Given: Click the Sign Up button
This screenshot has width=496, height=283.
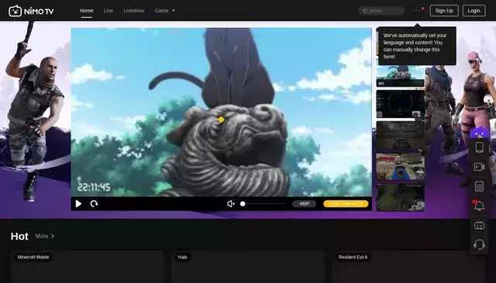Looking at the screenshot, I should [x=444, y=11].
